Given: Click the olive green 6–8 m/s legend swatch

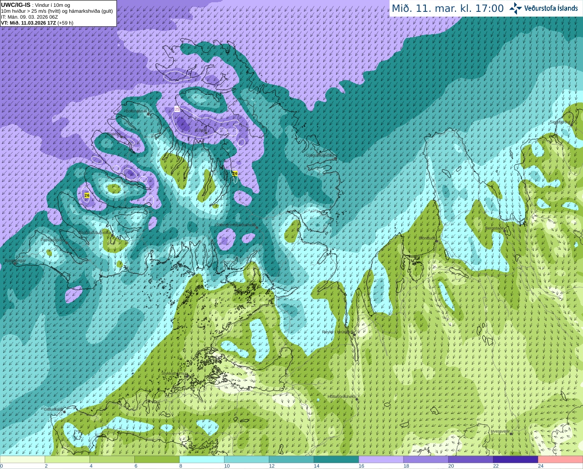Looking at the screenshot, I should pyautogui.click(x=157, y=459).
